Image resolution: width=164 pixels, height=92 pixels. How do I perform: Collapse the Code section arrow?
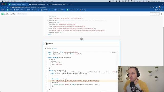pos(46,49)
